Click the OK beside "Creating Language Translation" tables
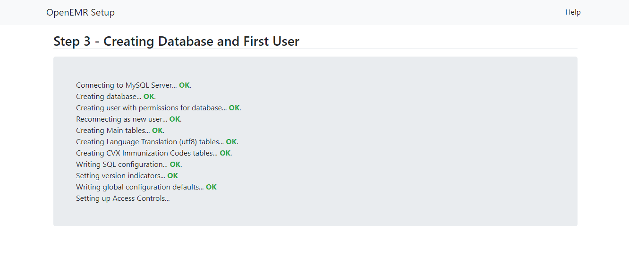629x280 pixels. 231,141
